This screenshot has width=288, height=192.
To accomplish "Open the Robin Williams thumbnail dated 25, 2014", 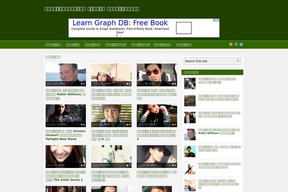I will pyautogui.click(x=66, y=75).
